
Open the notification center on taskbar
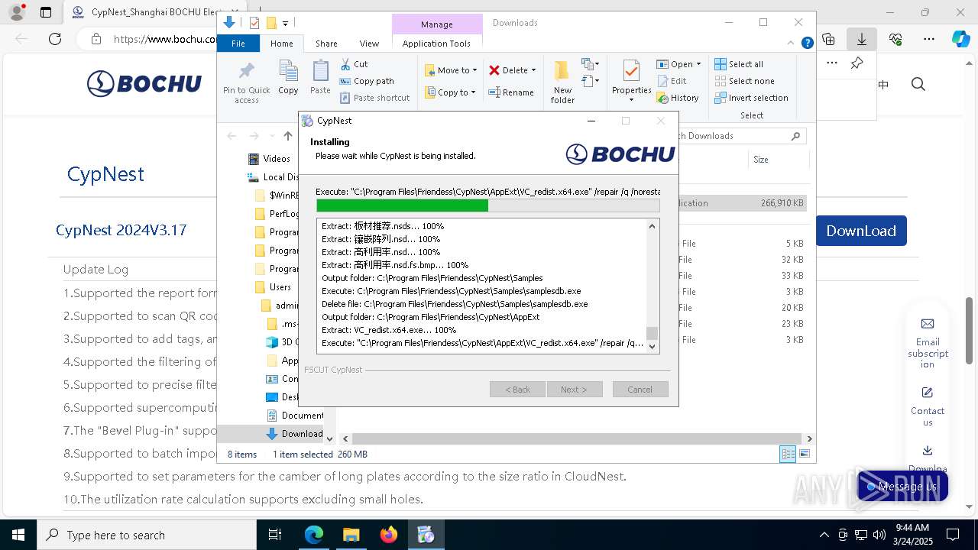click(x=953, y=535)
